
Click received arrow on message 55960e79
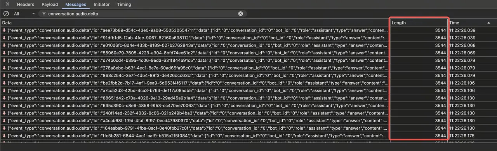click(4, 53)
